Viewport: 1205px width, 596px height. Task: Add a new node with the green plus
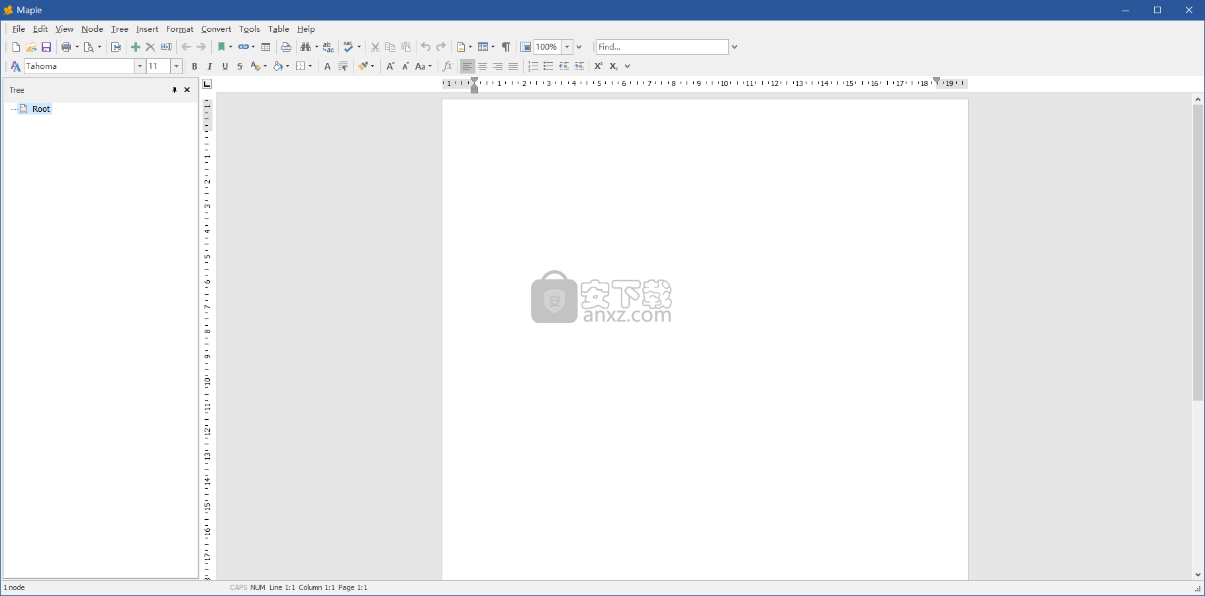136,47
